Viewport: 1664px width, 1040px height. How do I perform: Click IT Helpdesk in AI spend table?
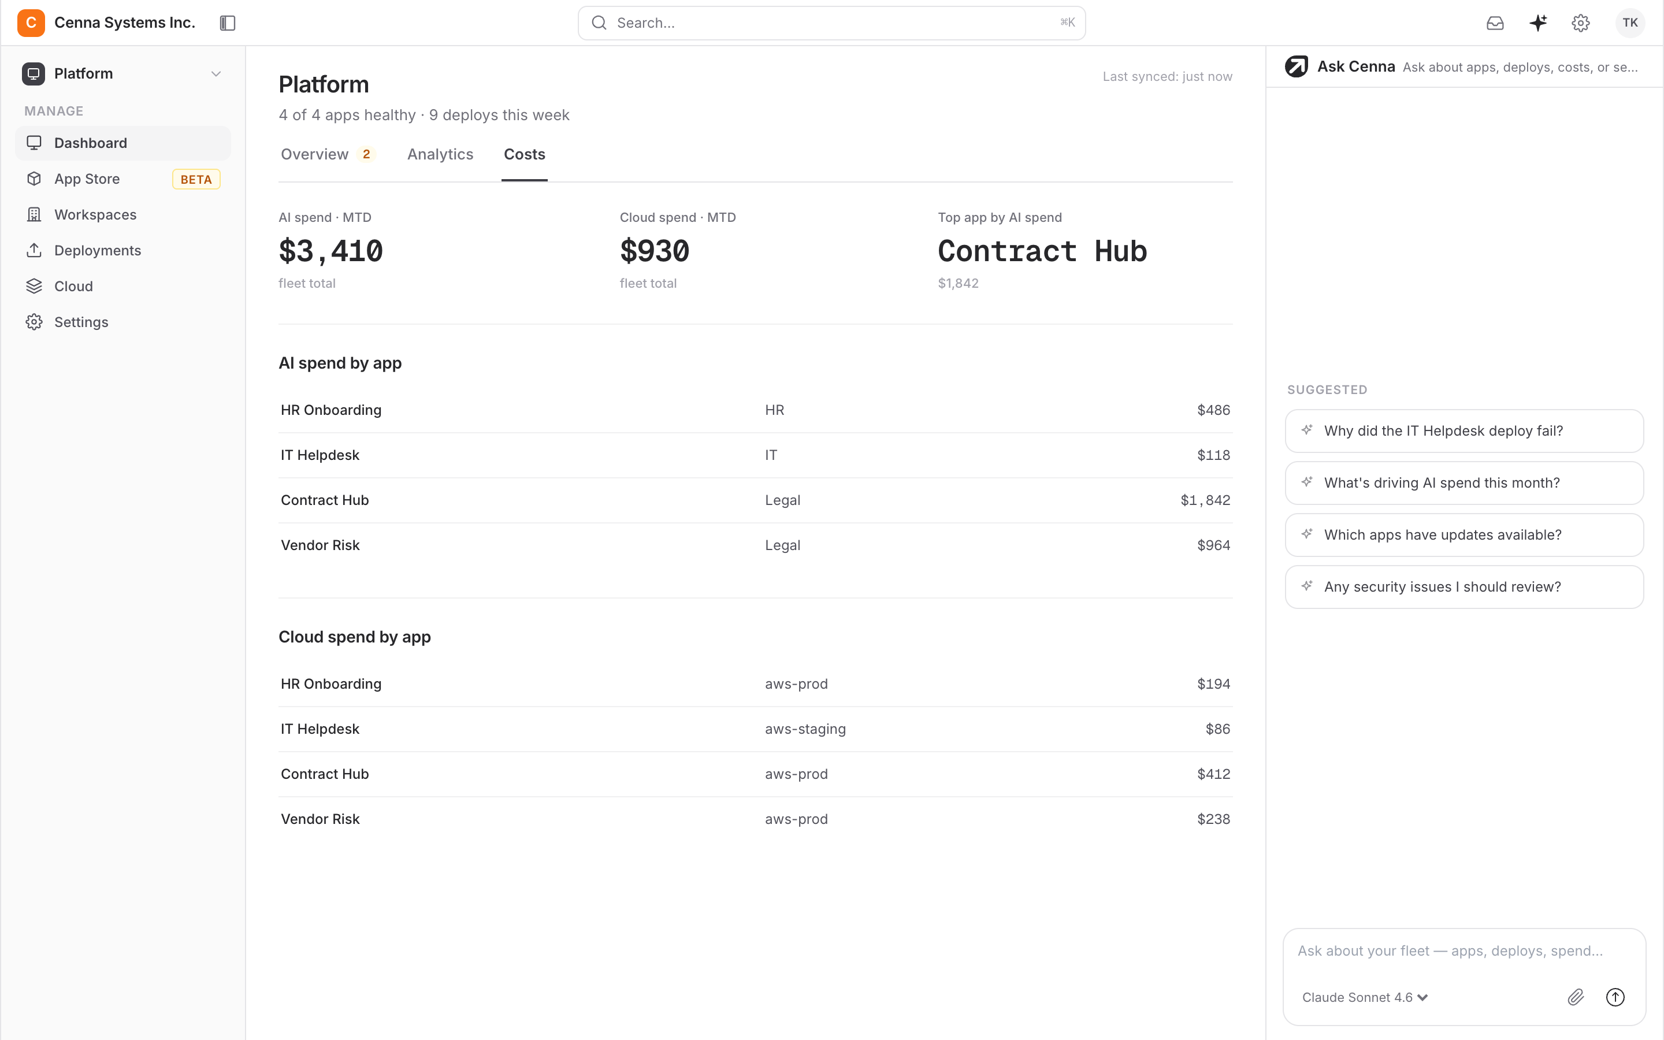(320, 455)
